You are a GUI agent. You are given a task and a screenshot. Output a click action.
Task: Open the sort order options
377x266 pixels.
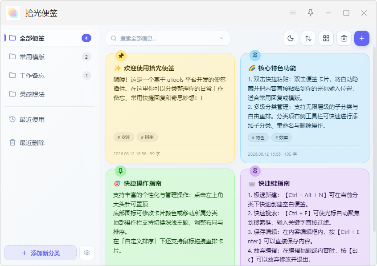coord(308,38)
